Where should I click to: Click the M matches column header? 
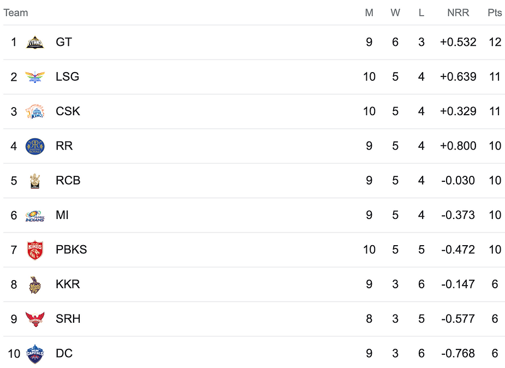(369, 13)
